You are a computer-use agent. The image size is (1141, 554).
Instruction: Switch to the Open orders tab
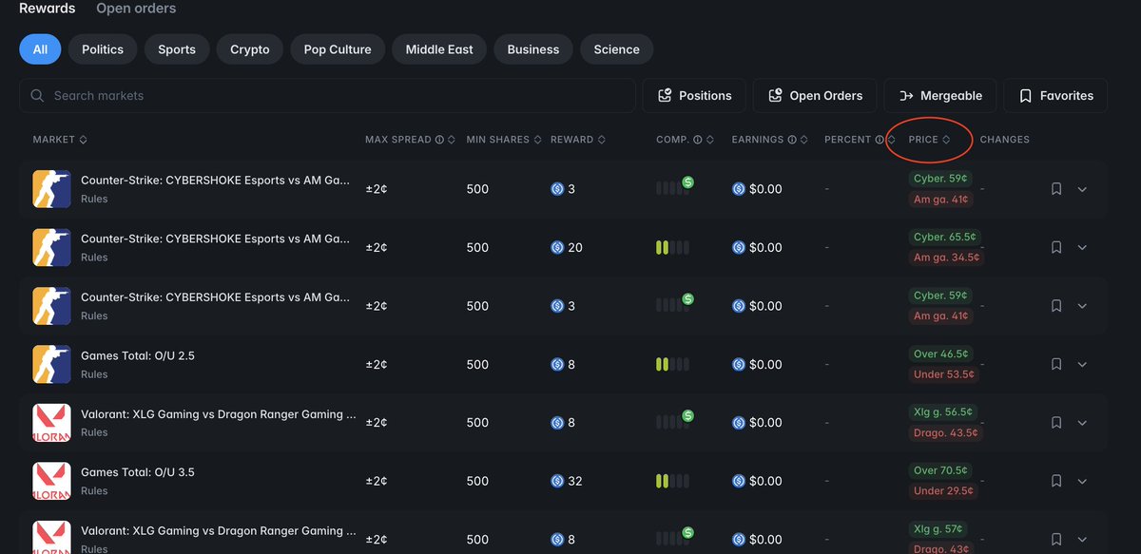coord(136,9)
